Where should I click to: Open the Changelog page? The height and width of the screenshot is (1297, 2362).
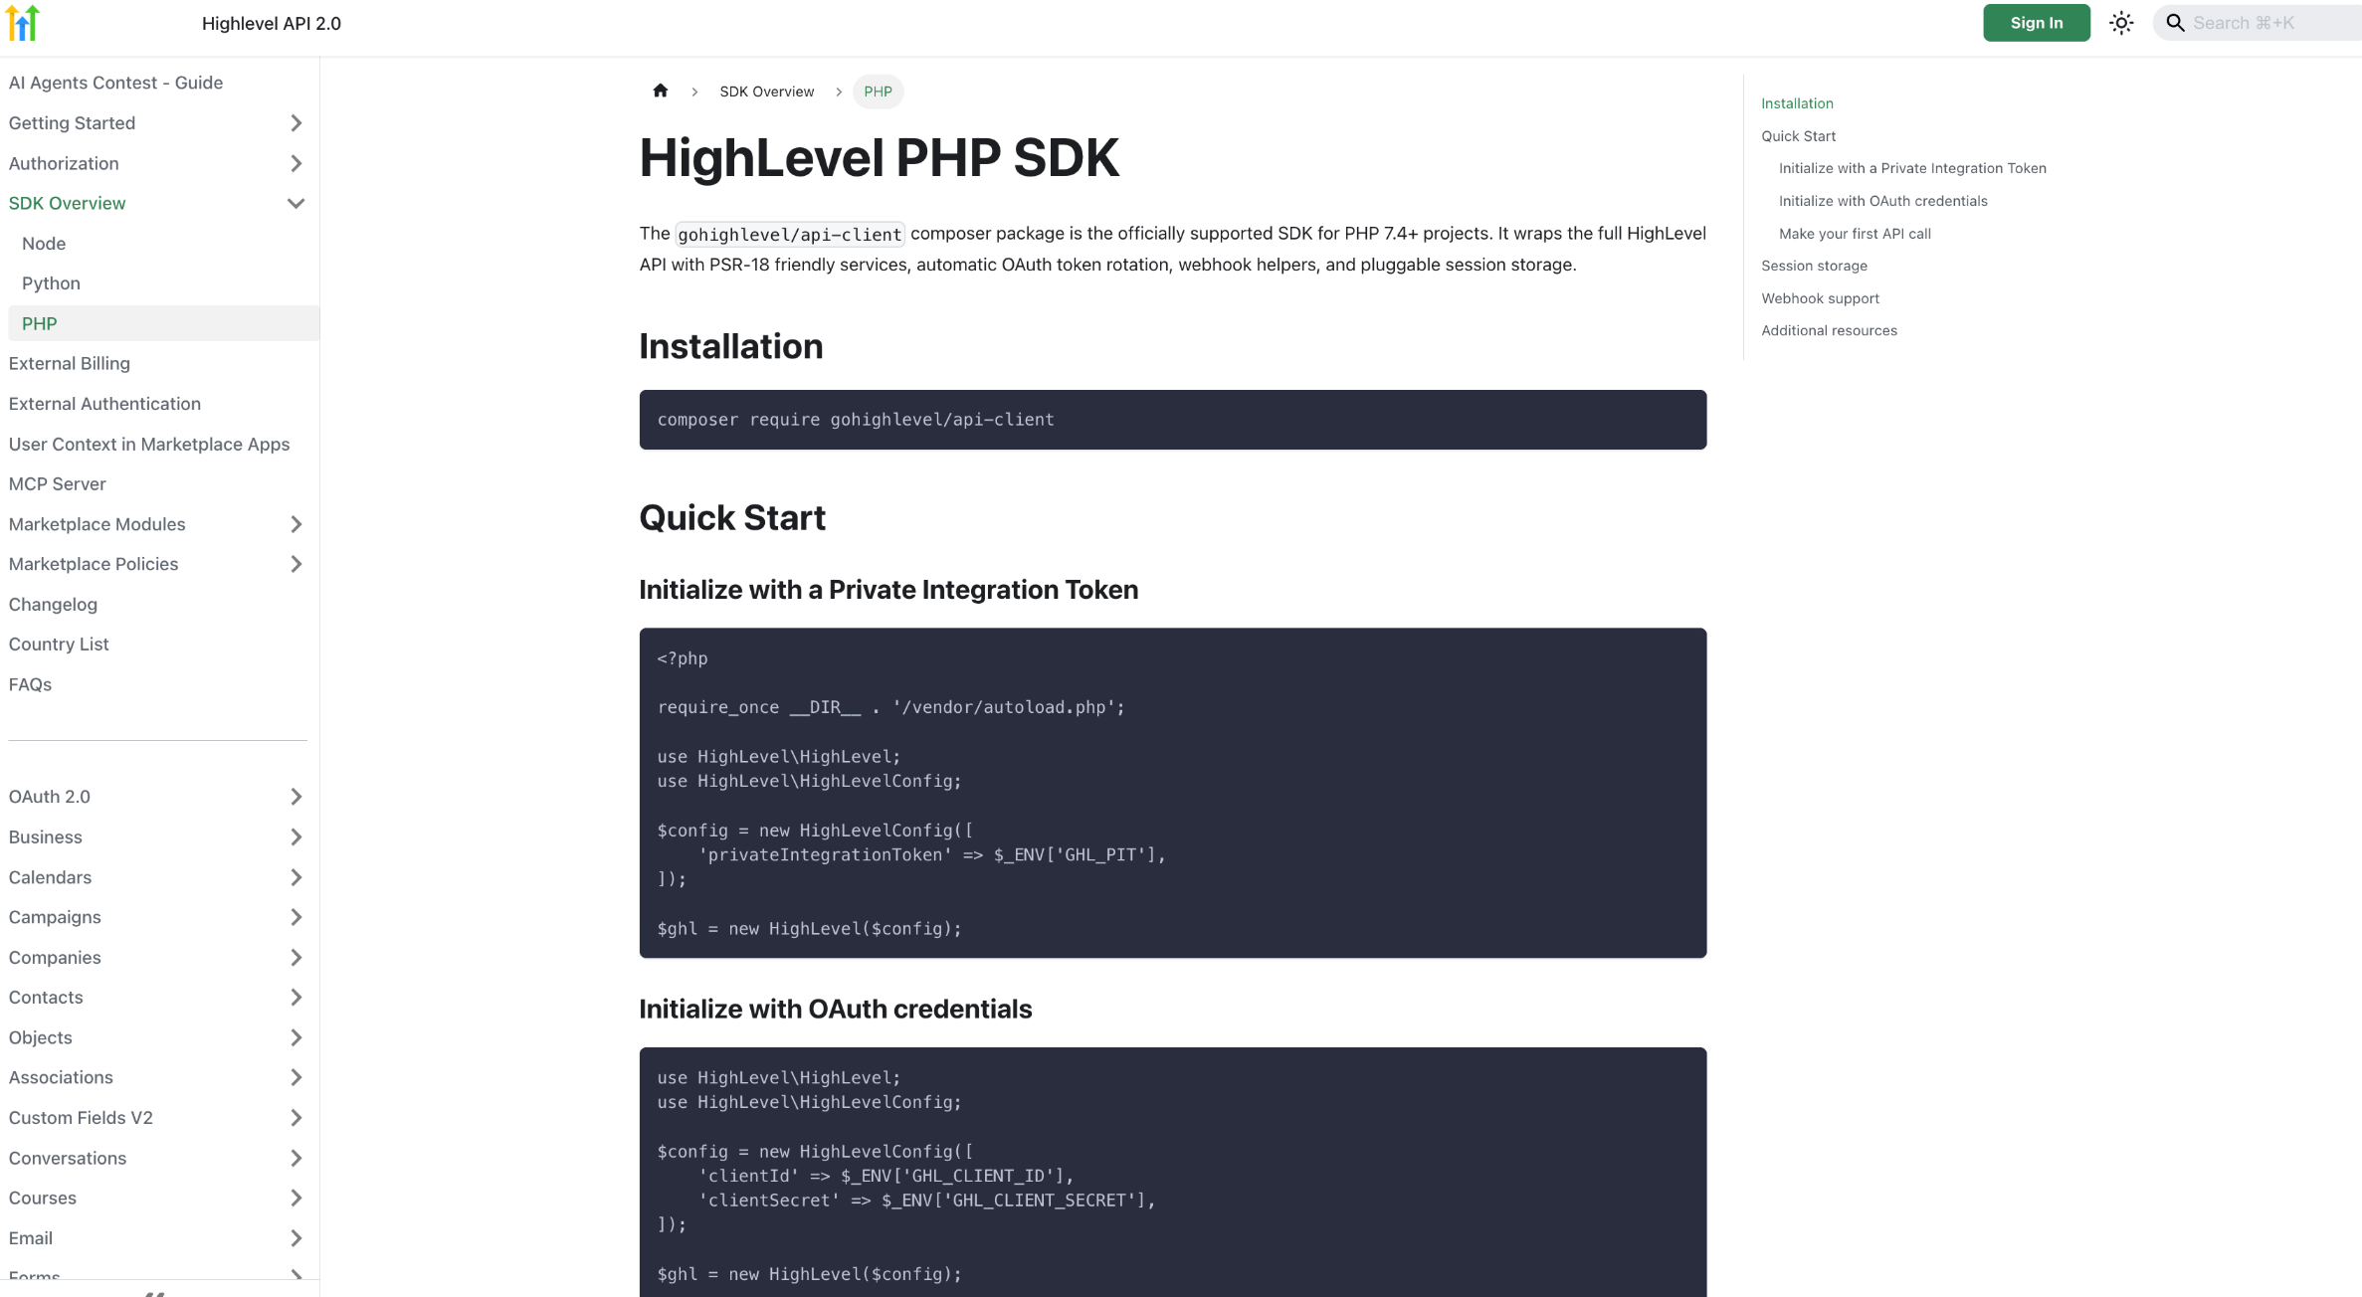(53, 605)
